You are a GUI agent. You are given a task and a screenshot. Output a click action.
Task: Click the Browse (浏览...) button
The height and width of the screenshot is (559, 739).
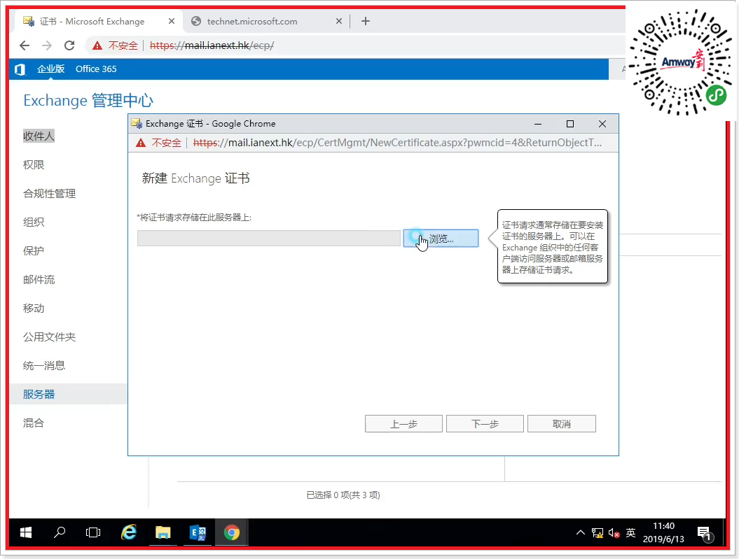click(441, 239)
